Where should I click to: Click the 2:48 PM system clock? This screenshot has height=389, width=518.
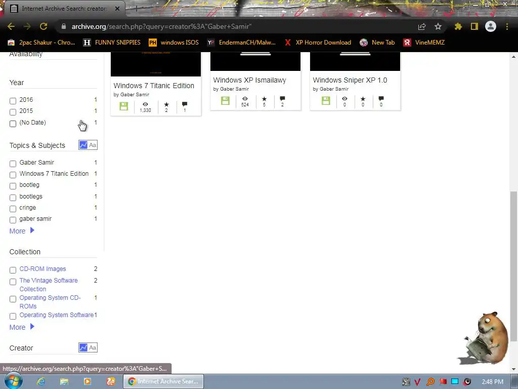click(x=493, y=382)
